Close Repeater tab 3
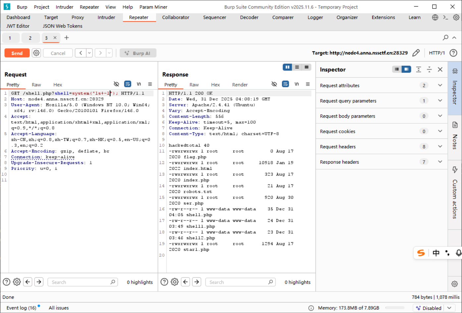The height and width of the screenshot is (313, 462). (55, 38)
